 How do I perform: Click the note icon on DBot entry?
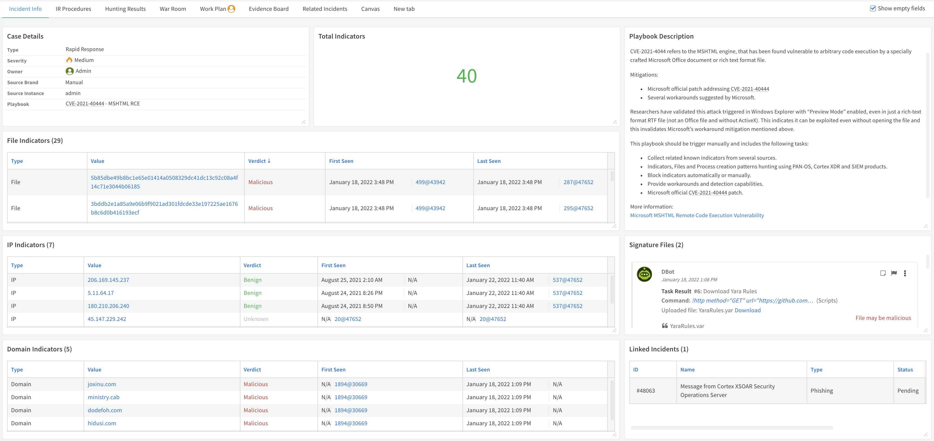[883, 273]
